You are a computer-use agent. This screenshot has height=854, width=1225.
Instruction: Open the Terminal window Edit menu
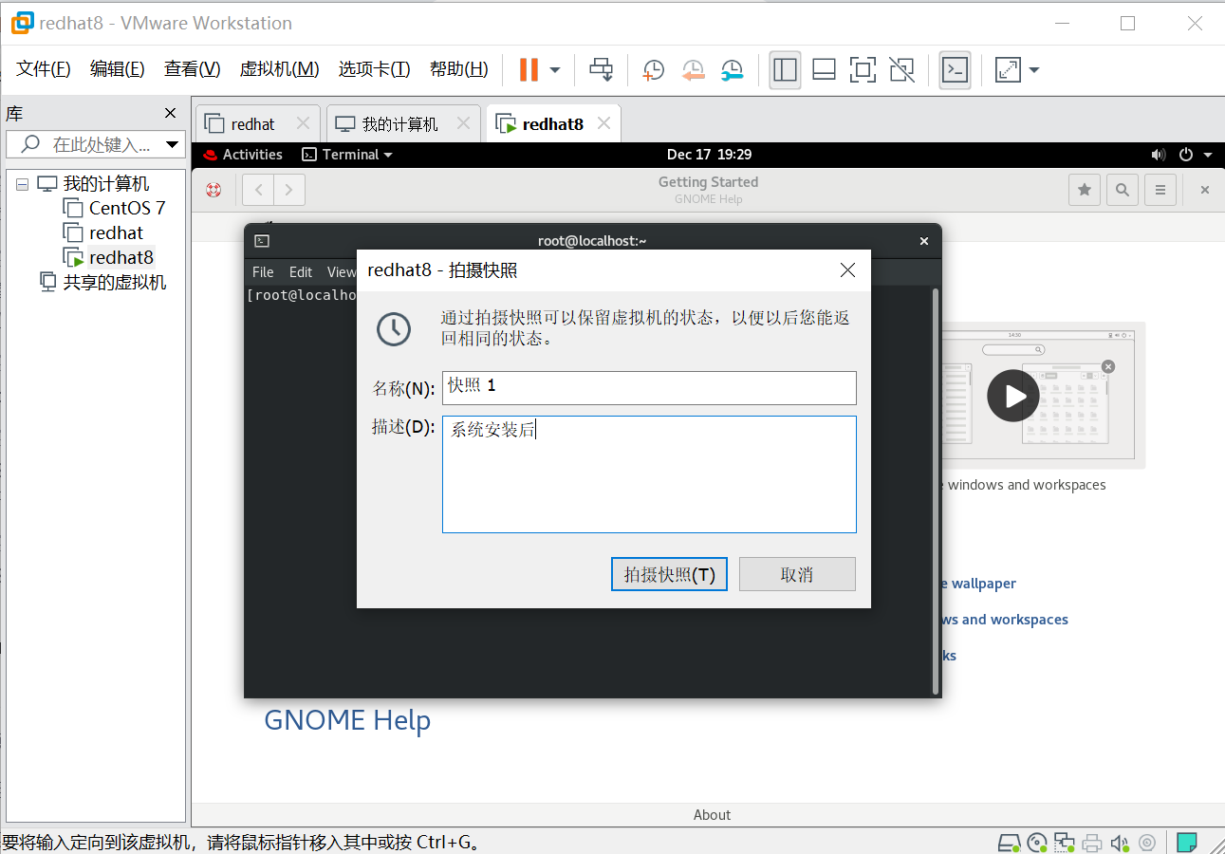301,271
